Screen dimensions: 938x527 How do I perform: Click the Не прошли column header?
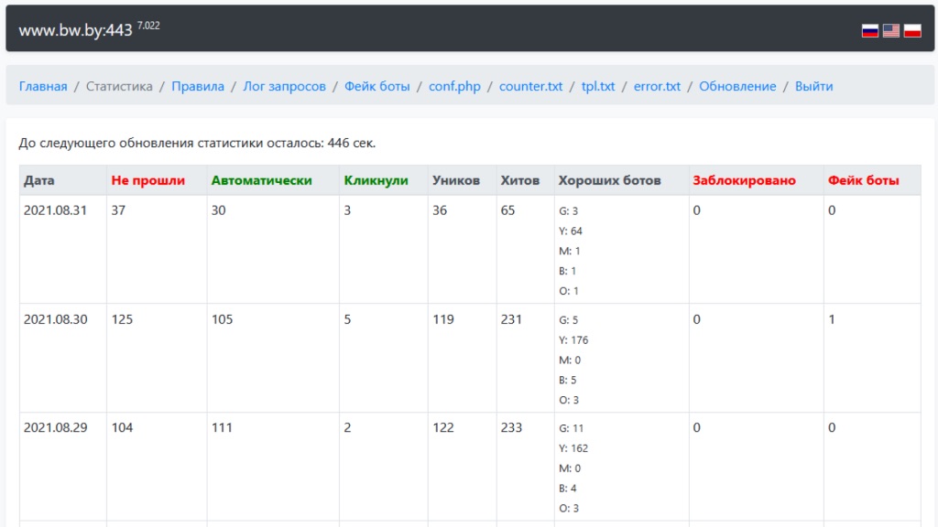147,180
